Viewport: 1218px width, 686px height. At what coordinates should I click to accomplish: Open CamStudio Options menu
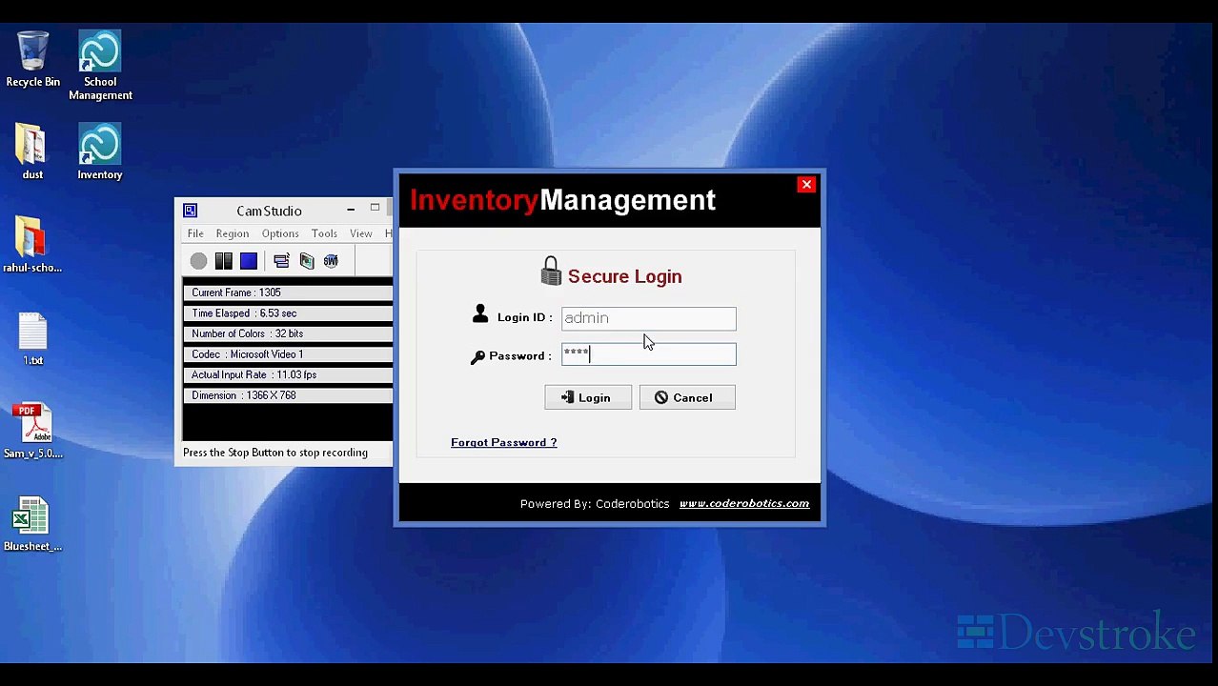[280, 233]
